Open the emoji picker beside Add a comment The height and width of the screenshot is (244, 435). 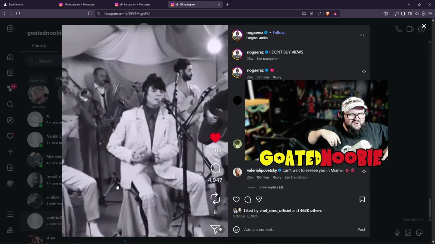pyautogui.click(x=236, y=229)
